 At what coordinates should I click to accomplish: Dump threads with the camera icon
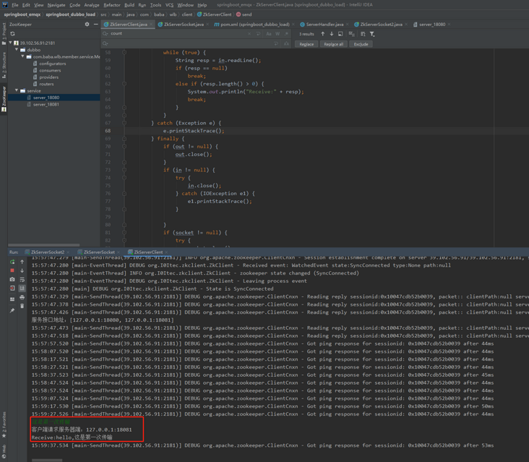(x=12, y=279)
